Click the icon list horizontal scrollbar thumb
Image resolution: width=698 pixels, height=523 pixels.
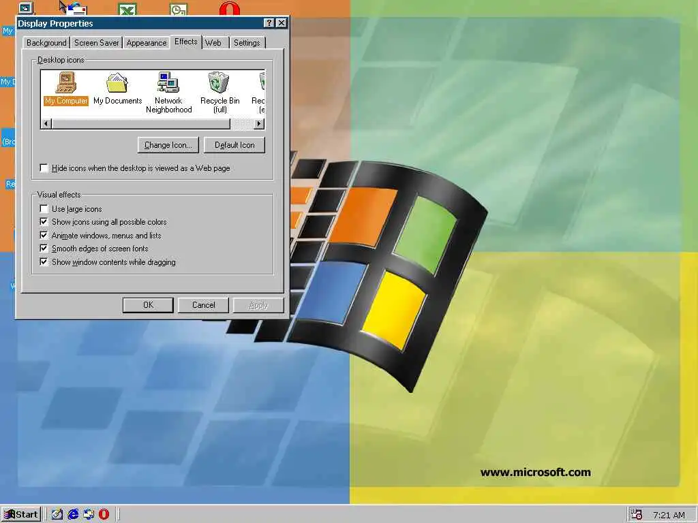[x=140, y=124]
